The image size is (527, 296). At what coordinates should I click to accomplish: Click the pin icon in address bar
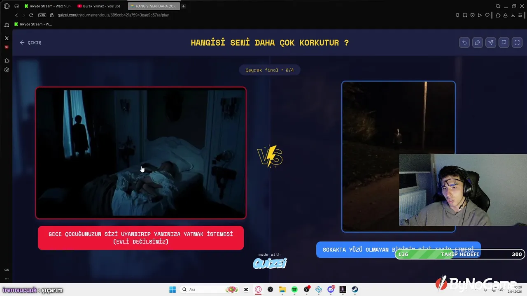[x=457, y=15]
